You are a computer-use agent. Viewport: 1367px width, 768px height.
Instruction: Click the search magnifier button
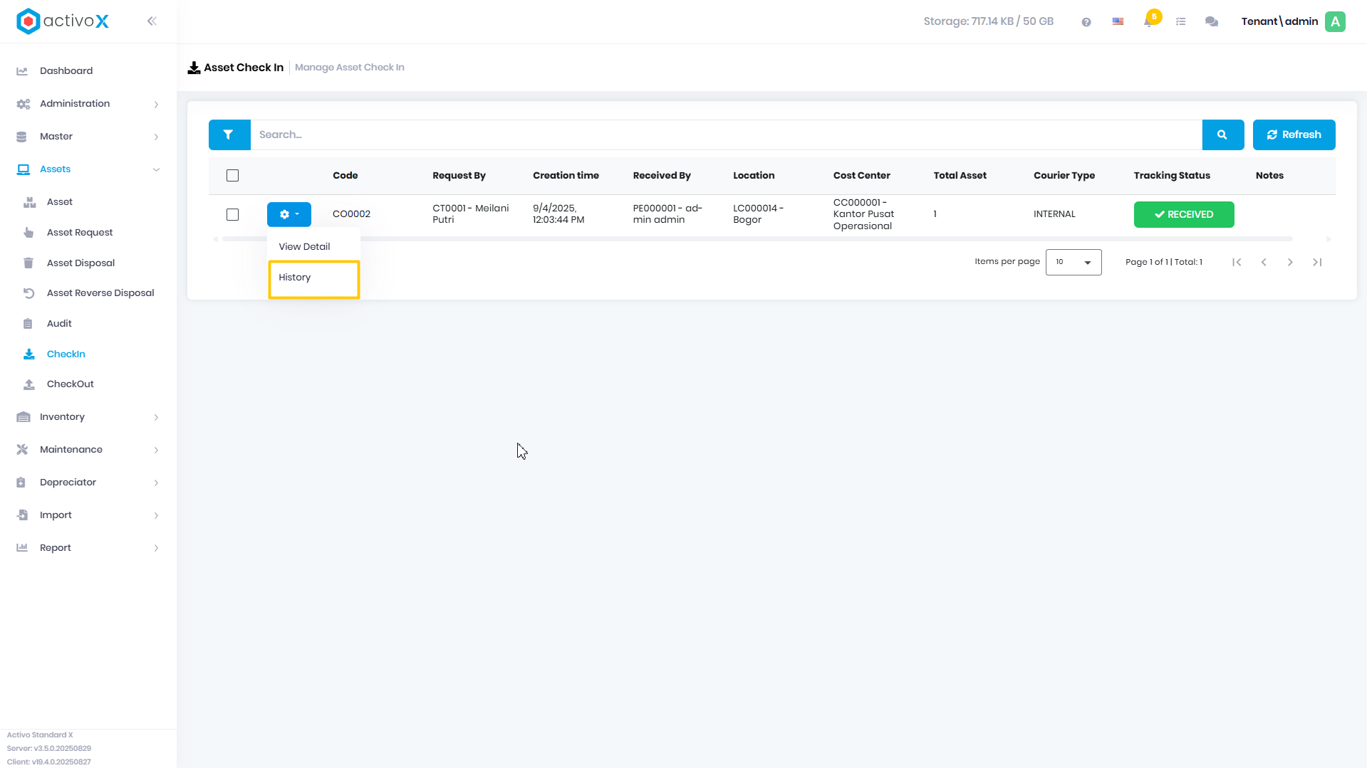(x=1222, y=135)
